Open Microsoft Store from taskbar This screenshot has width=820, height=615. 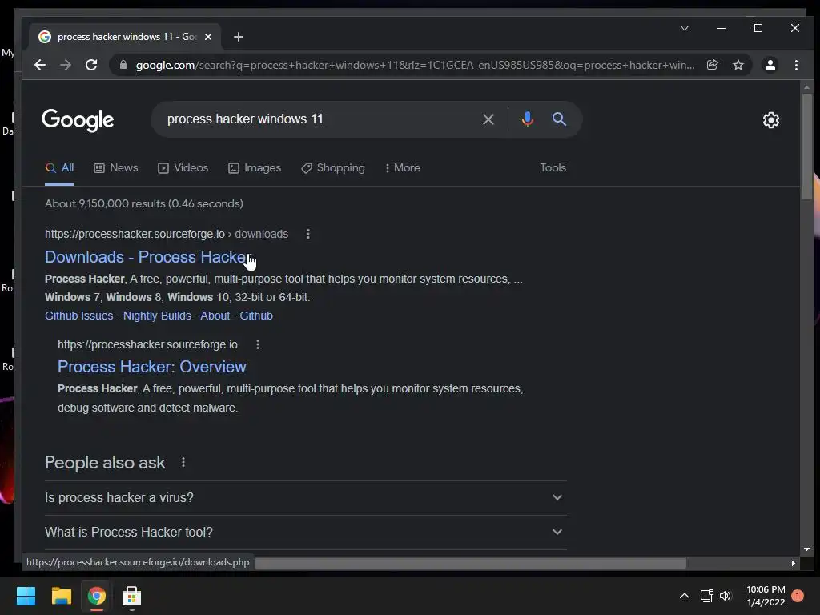pyautogui.click(x=131, y=596)
